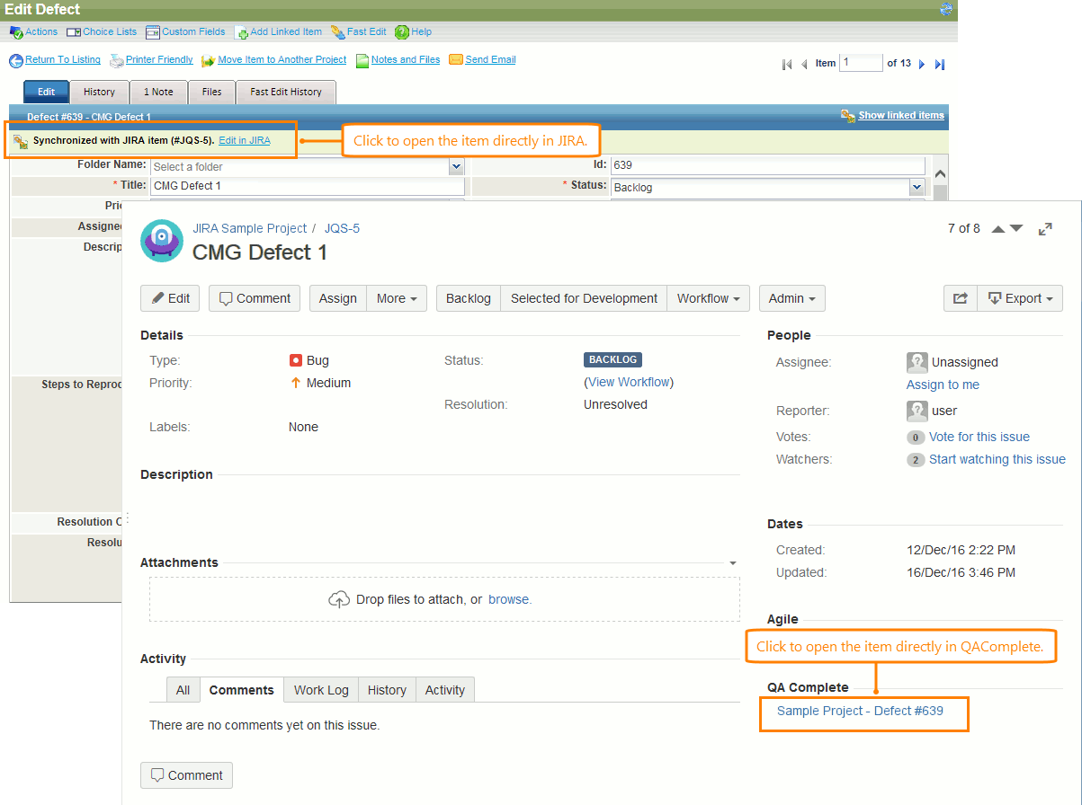This screenshot has width=1082, height=805.
Task: Click the Title input field
Action: [x=308, y=186]
